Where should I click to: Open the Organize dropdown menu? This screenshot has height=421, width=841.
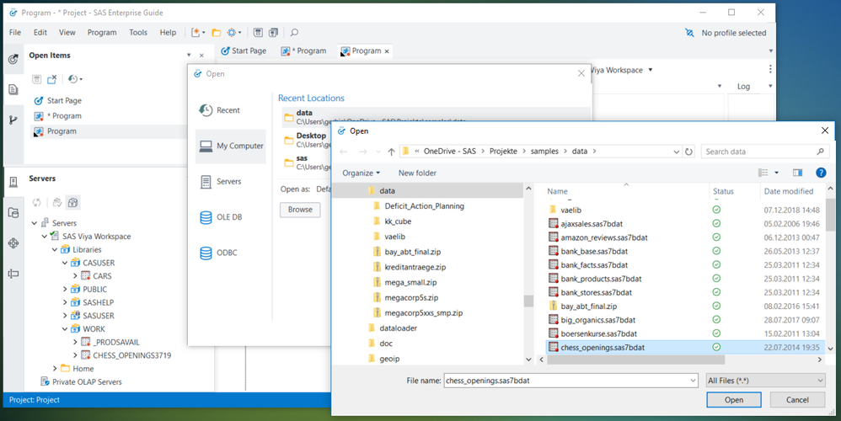pyautogui.click(x=361, y=173)
